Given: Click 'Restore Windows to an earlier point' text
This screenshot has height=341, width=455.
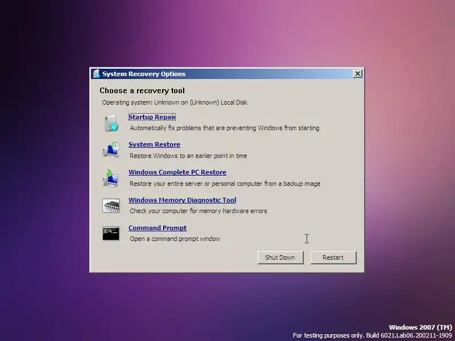Looking at the screenshot, I should (x=188, y=156).
